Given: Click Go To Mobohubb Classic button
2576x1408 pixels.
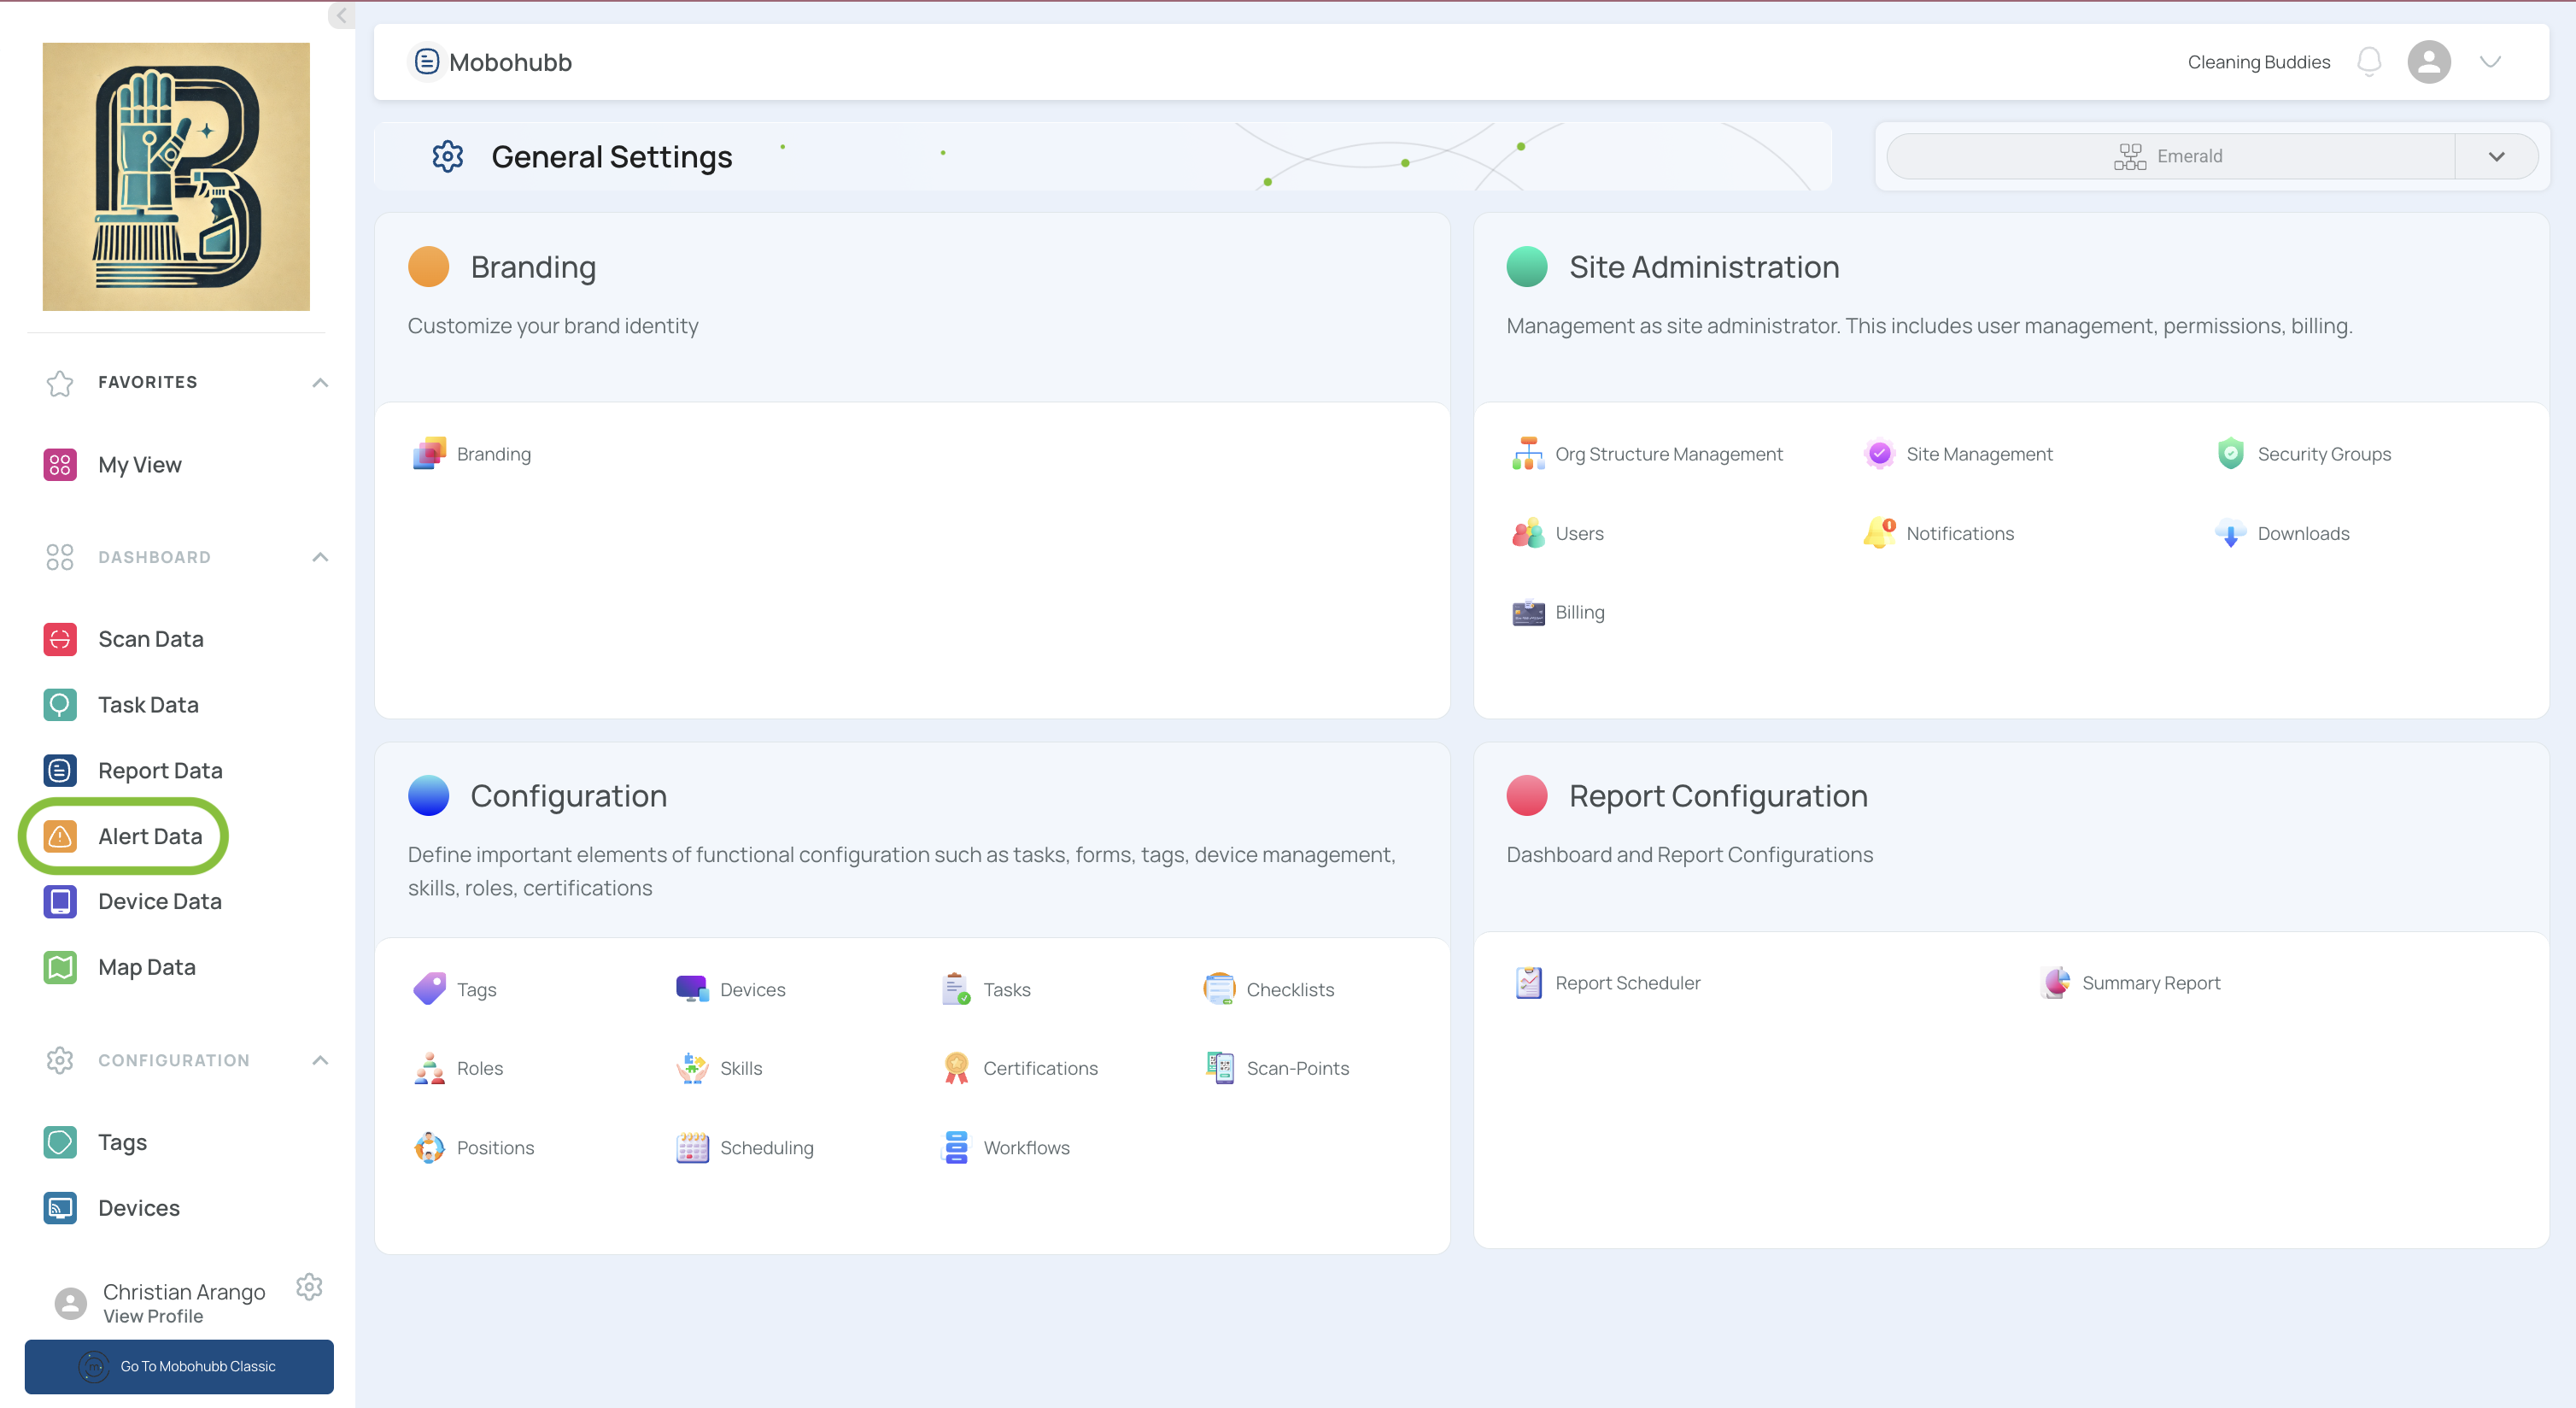Looking at the screenshot, I should [179, 1366].
